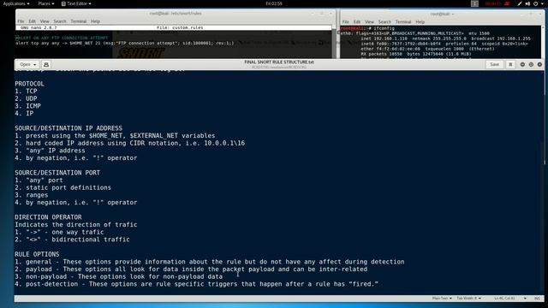Click the nano terminal title bar
The image size is (548, 308).
(x=176, y=14)
